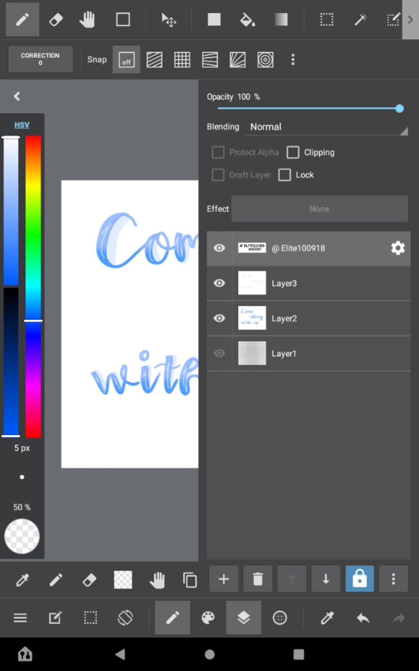Activate eyedropper in bottom bar

pos(327,618)
